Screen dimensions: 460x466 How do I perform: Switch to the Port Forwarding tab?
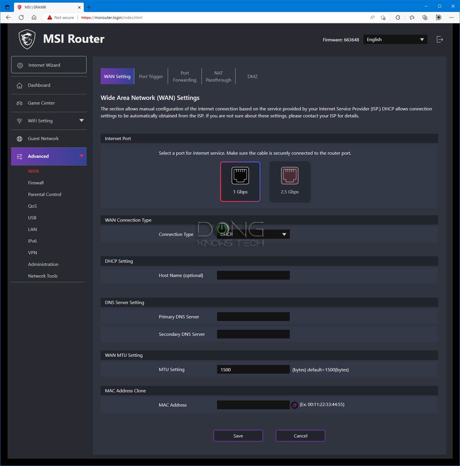click(x=184, y=76)
